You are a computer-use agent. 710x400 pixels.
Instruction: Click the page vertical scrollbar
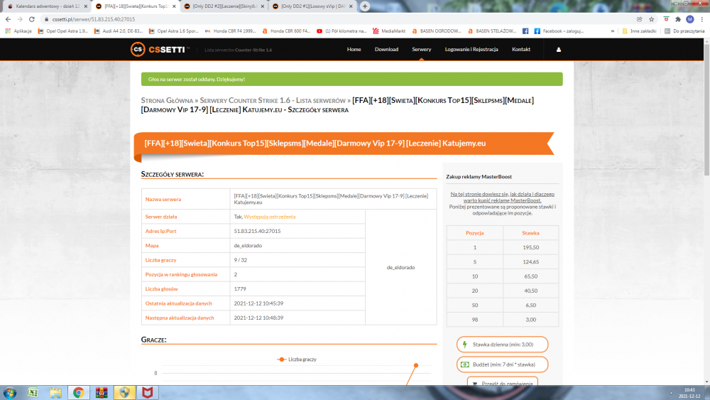[706, 109]
